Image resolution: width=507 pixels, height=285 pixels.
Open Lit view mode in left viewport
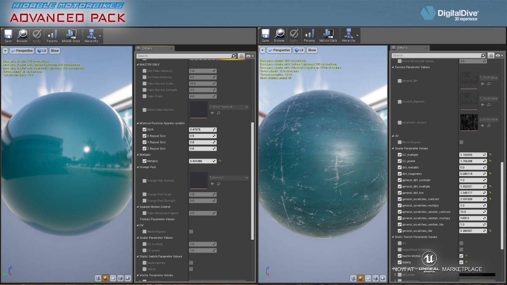coord(42,51)
